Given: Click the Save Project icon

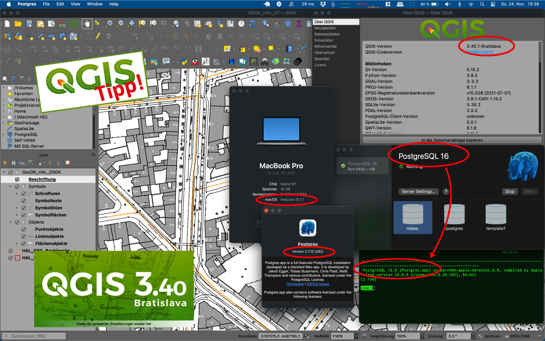Looking at the screenshot, I should (x=29, y=24).
